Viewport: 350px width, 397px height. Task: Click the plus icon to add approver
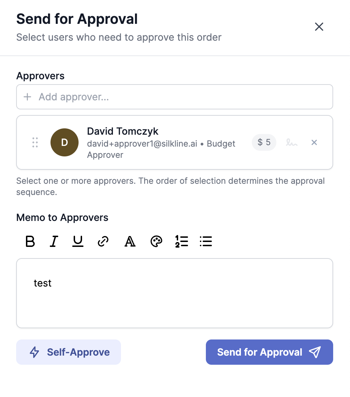27,97
